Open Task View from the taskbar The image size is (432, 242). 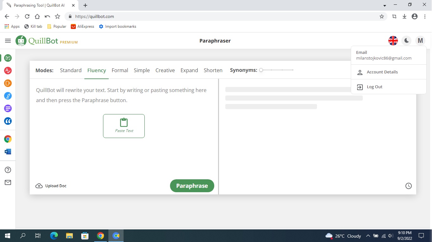pyautogui.click(x=38, y=236)
